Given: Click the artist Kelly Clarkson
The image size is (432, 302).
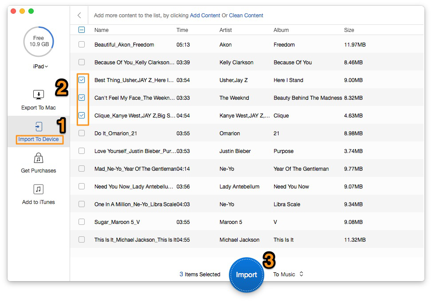Looking at the screenshot, I should pyautogui.click(x=236, y=62).
